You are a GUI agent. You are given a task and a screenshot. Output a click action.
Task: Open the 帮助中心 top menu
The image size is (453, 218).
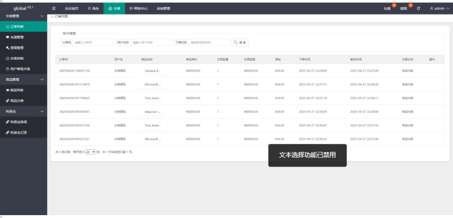click(138, 9)
